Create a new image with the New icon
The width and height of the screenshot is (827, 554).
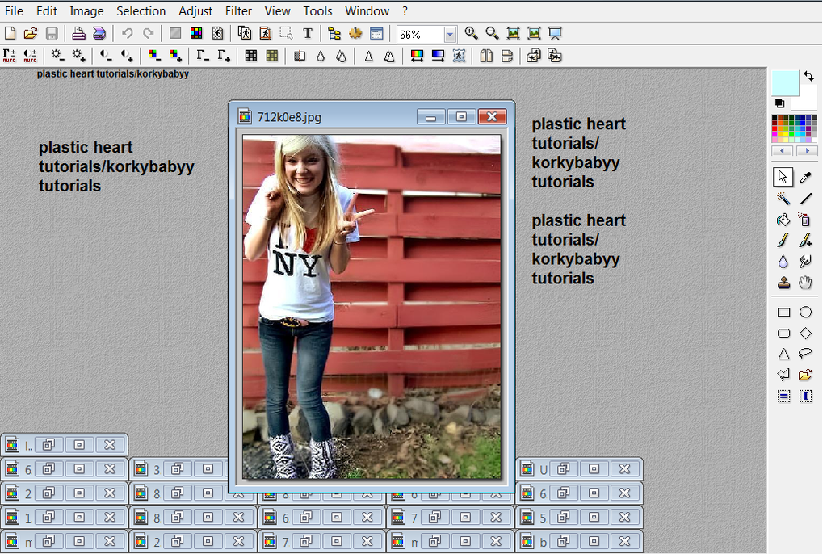coord(10,33)
